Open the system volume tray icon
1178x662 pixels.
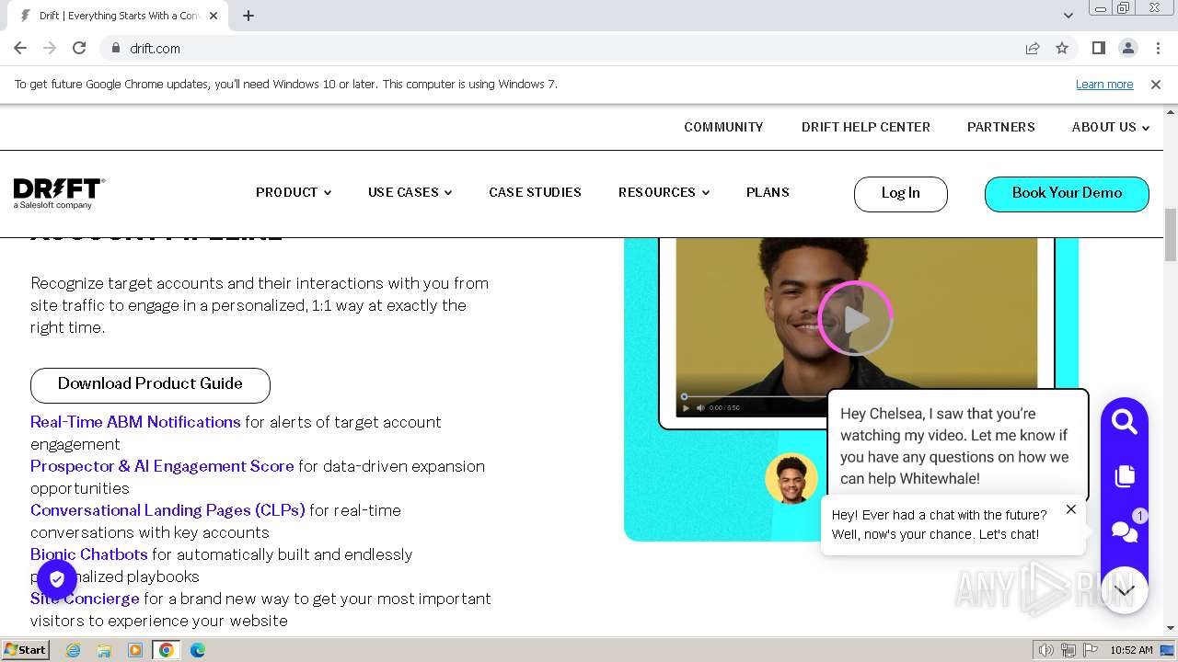1046,650
